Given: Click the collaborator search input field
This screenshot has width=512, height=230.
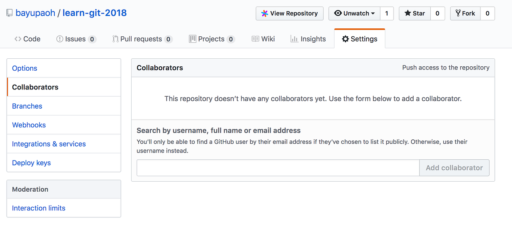Looking at the screenshot, I should (278, 168).
